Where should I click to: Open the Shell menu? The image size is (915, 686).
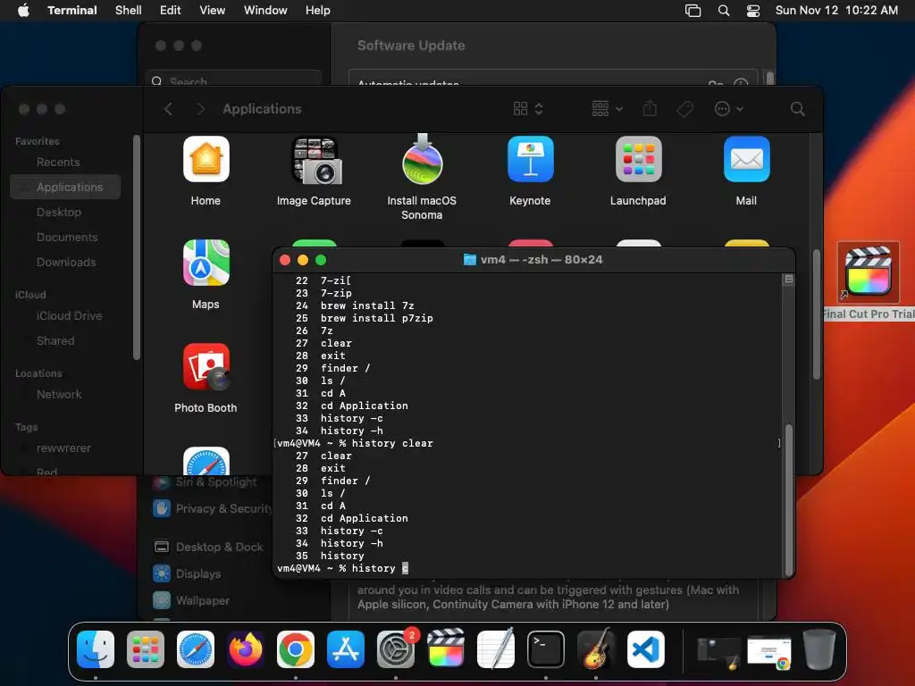click(129, 10)
